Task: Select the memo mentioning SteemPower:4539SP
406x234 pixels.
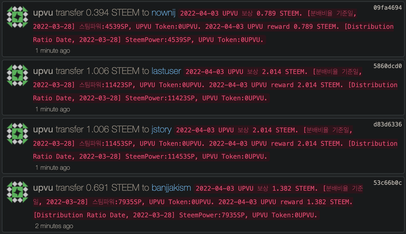Action: [x=213, y=27]
